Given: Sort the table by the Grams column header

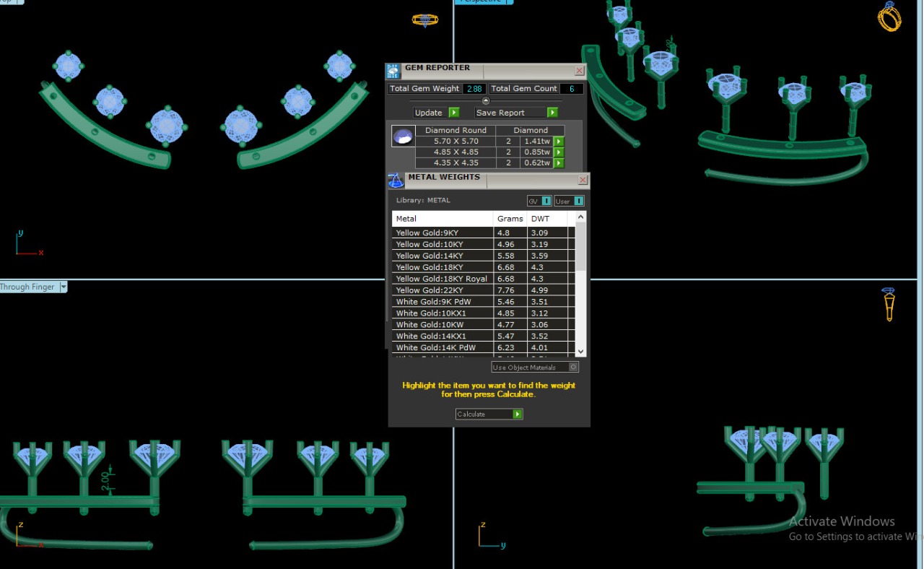Looking at the screenshot, I should click(510, 218).
